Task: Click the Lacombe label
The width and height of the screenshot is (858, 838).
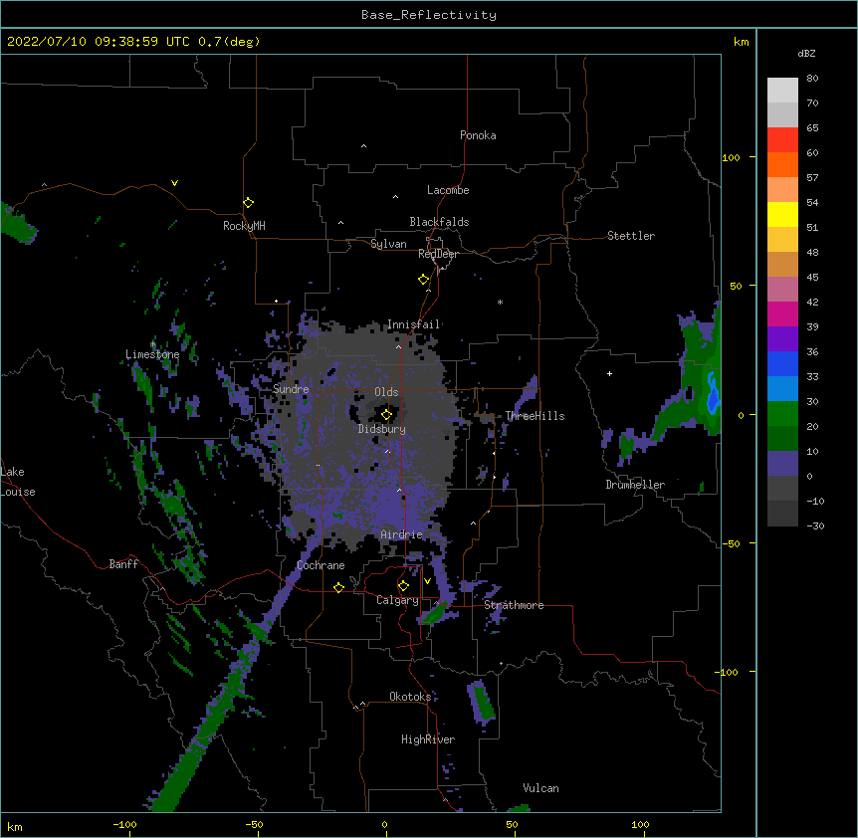Action: point(448,190)
